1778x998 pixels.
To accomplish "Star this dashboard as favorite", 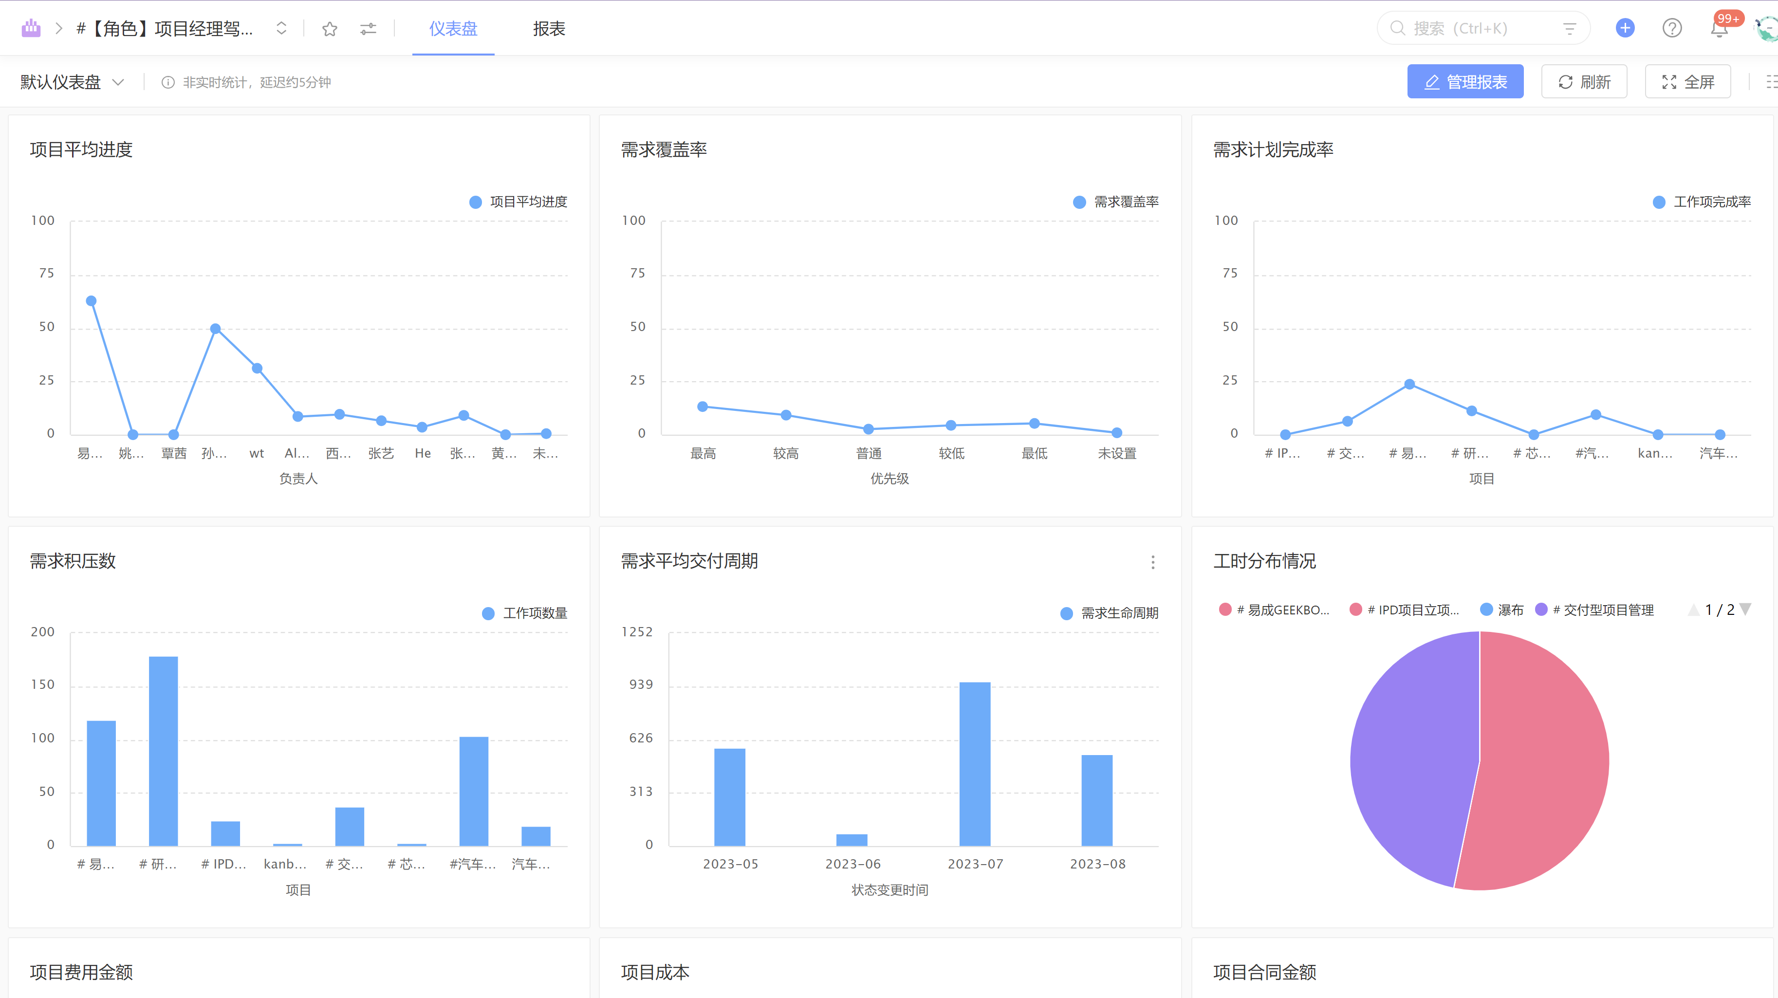I will click(x=329, y=28).
